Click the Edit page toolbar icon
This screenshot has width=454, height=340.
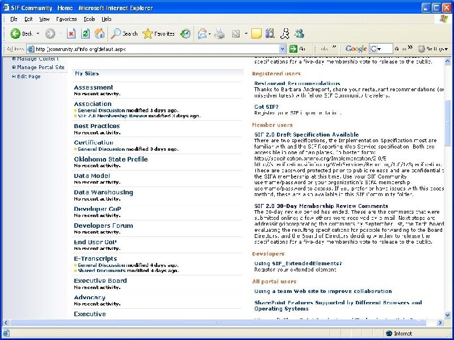[x=236, y=34]
